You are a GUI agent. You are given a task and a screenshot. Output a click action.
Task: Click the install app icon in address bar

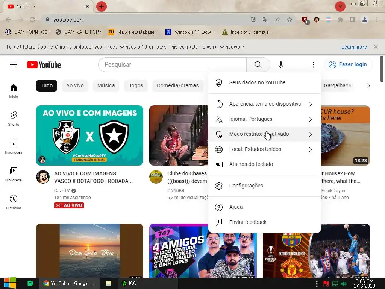(253, 20)
